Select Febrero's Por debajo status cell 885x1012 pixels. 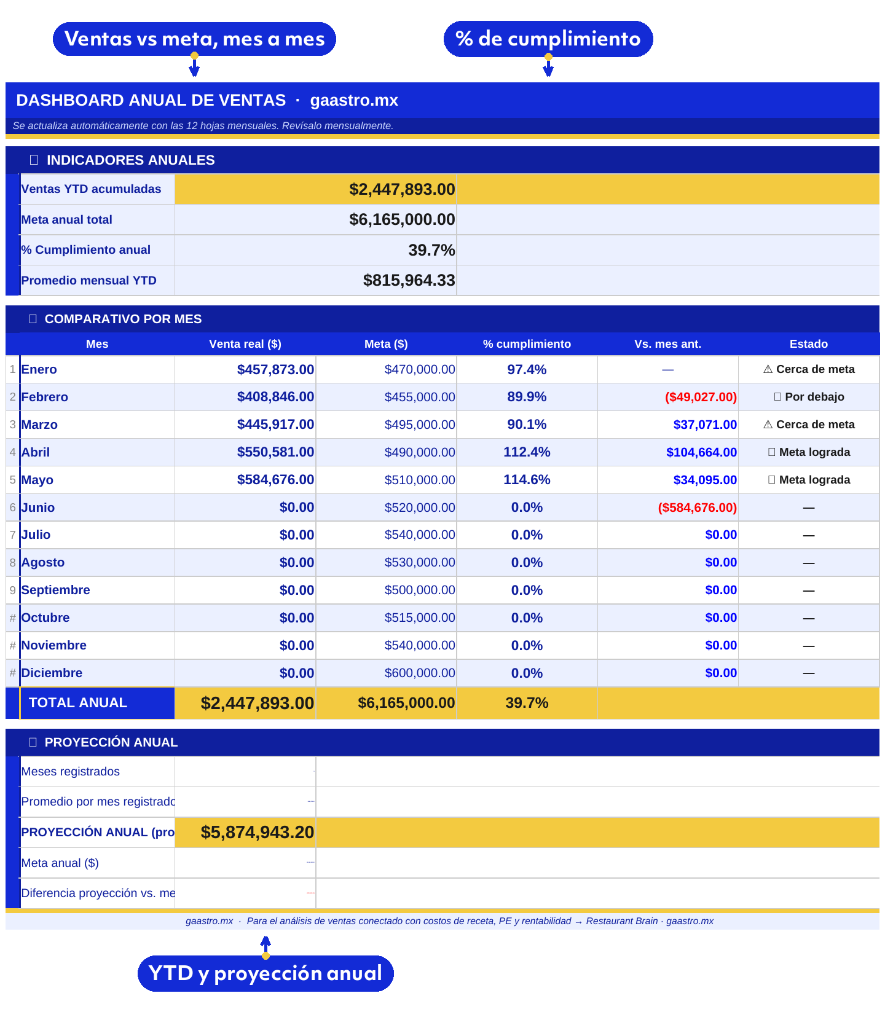(809, 397)
